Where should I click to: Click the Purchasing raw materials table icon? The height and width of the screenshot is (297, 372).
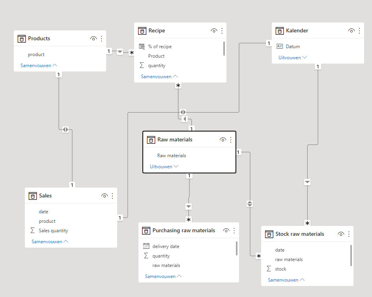[x=146, y=231]
